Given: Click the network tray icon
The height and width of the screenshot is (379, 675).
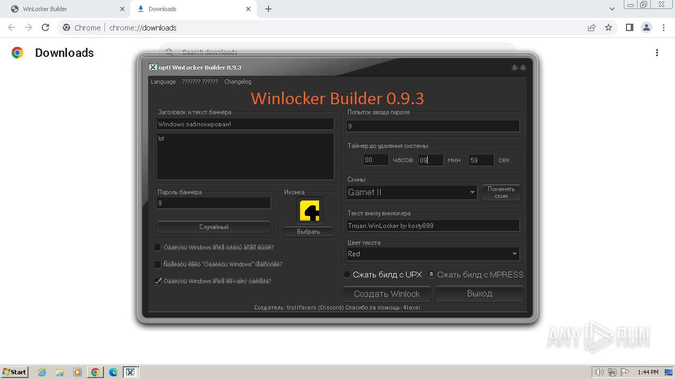Looking at the screenshot, I should pos(612,372).
